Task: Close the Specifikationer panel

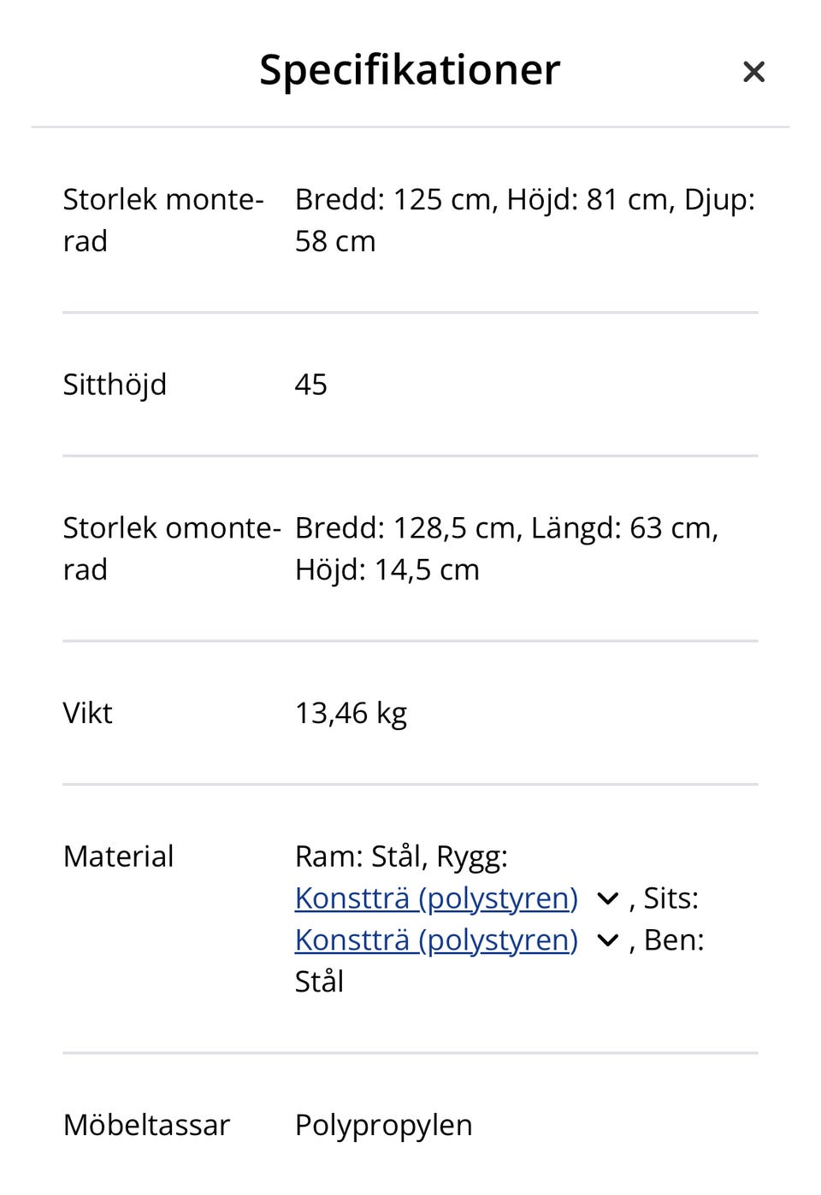Action: click(753, 72)
